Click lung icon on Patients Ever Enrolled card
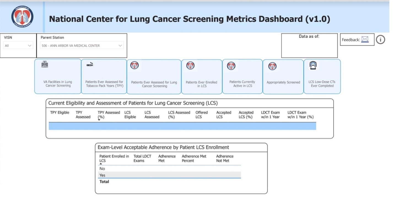 tap(190, 65)
